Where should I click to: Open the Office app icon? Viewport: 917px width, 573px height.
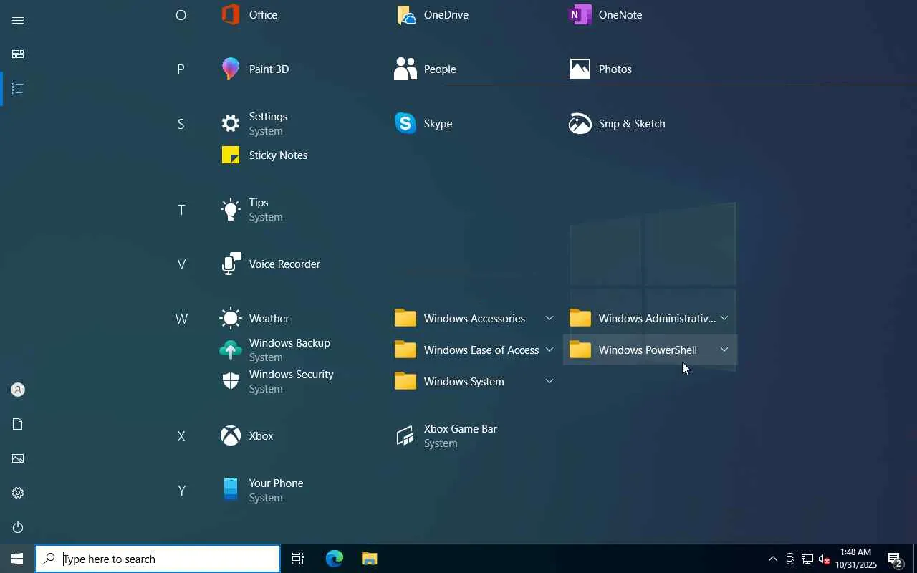point(231,14)
